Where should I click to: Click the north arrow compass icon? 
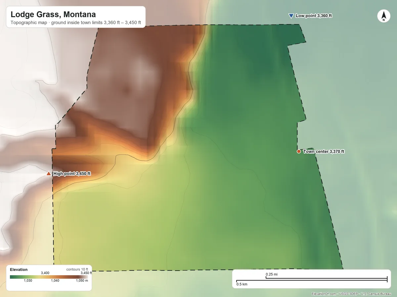383,16
